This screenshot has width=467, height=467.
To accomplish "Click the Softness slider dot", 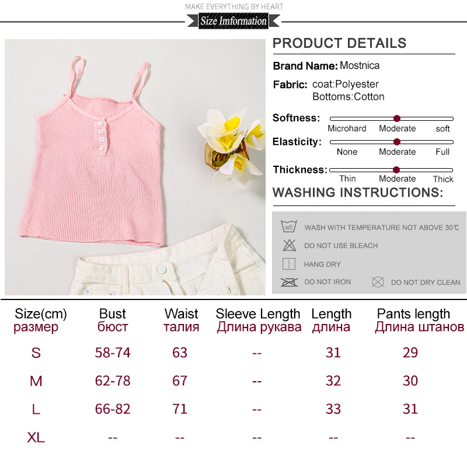I will tap(397, 119).
